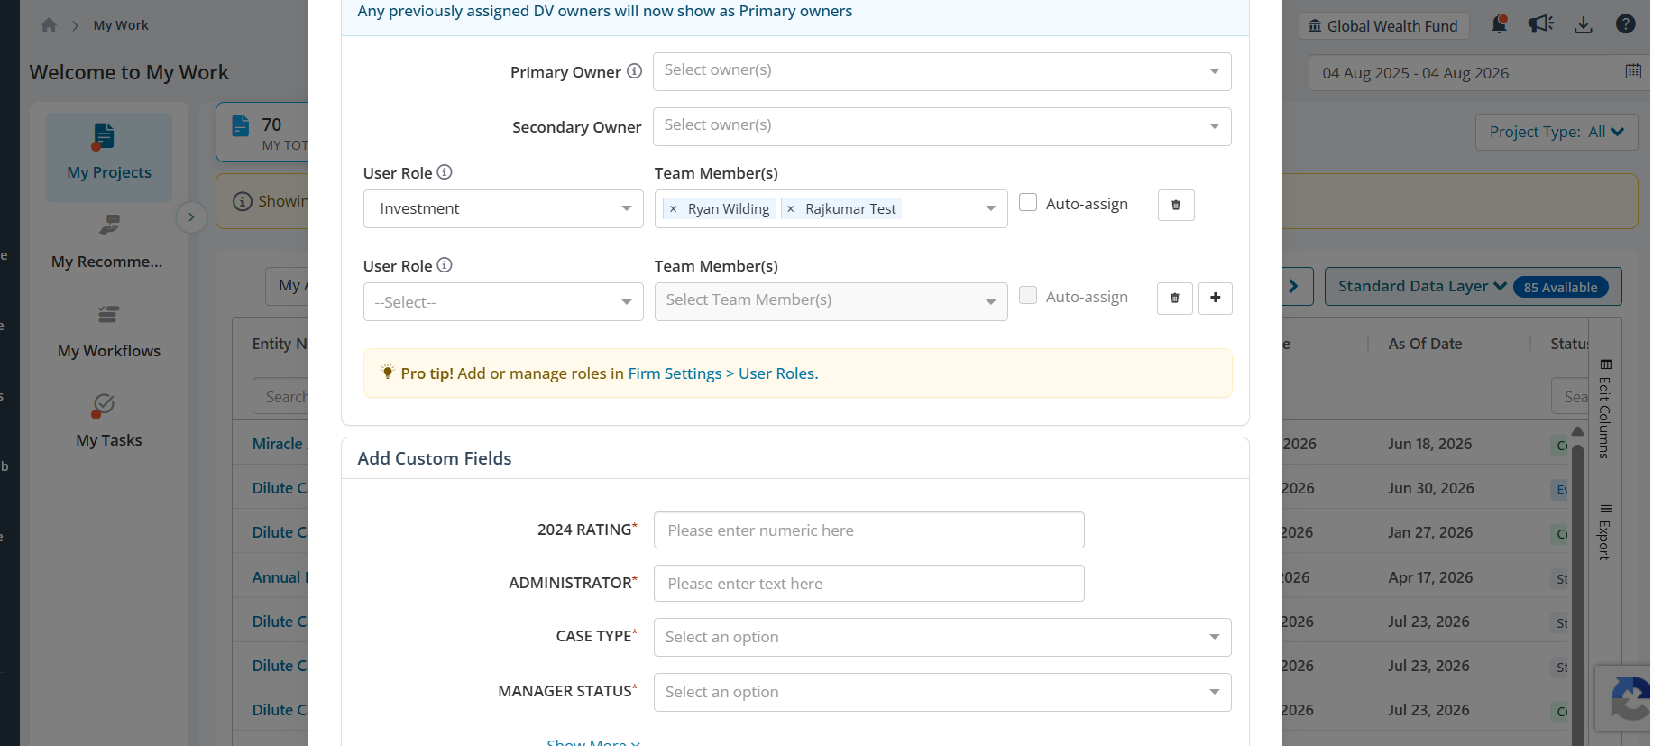Open the help question mark icon
Viewport: 1653px width, 746px height.
1626,24
